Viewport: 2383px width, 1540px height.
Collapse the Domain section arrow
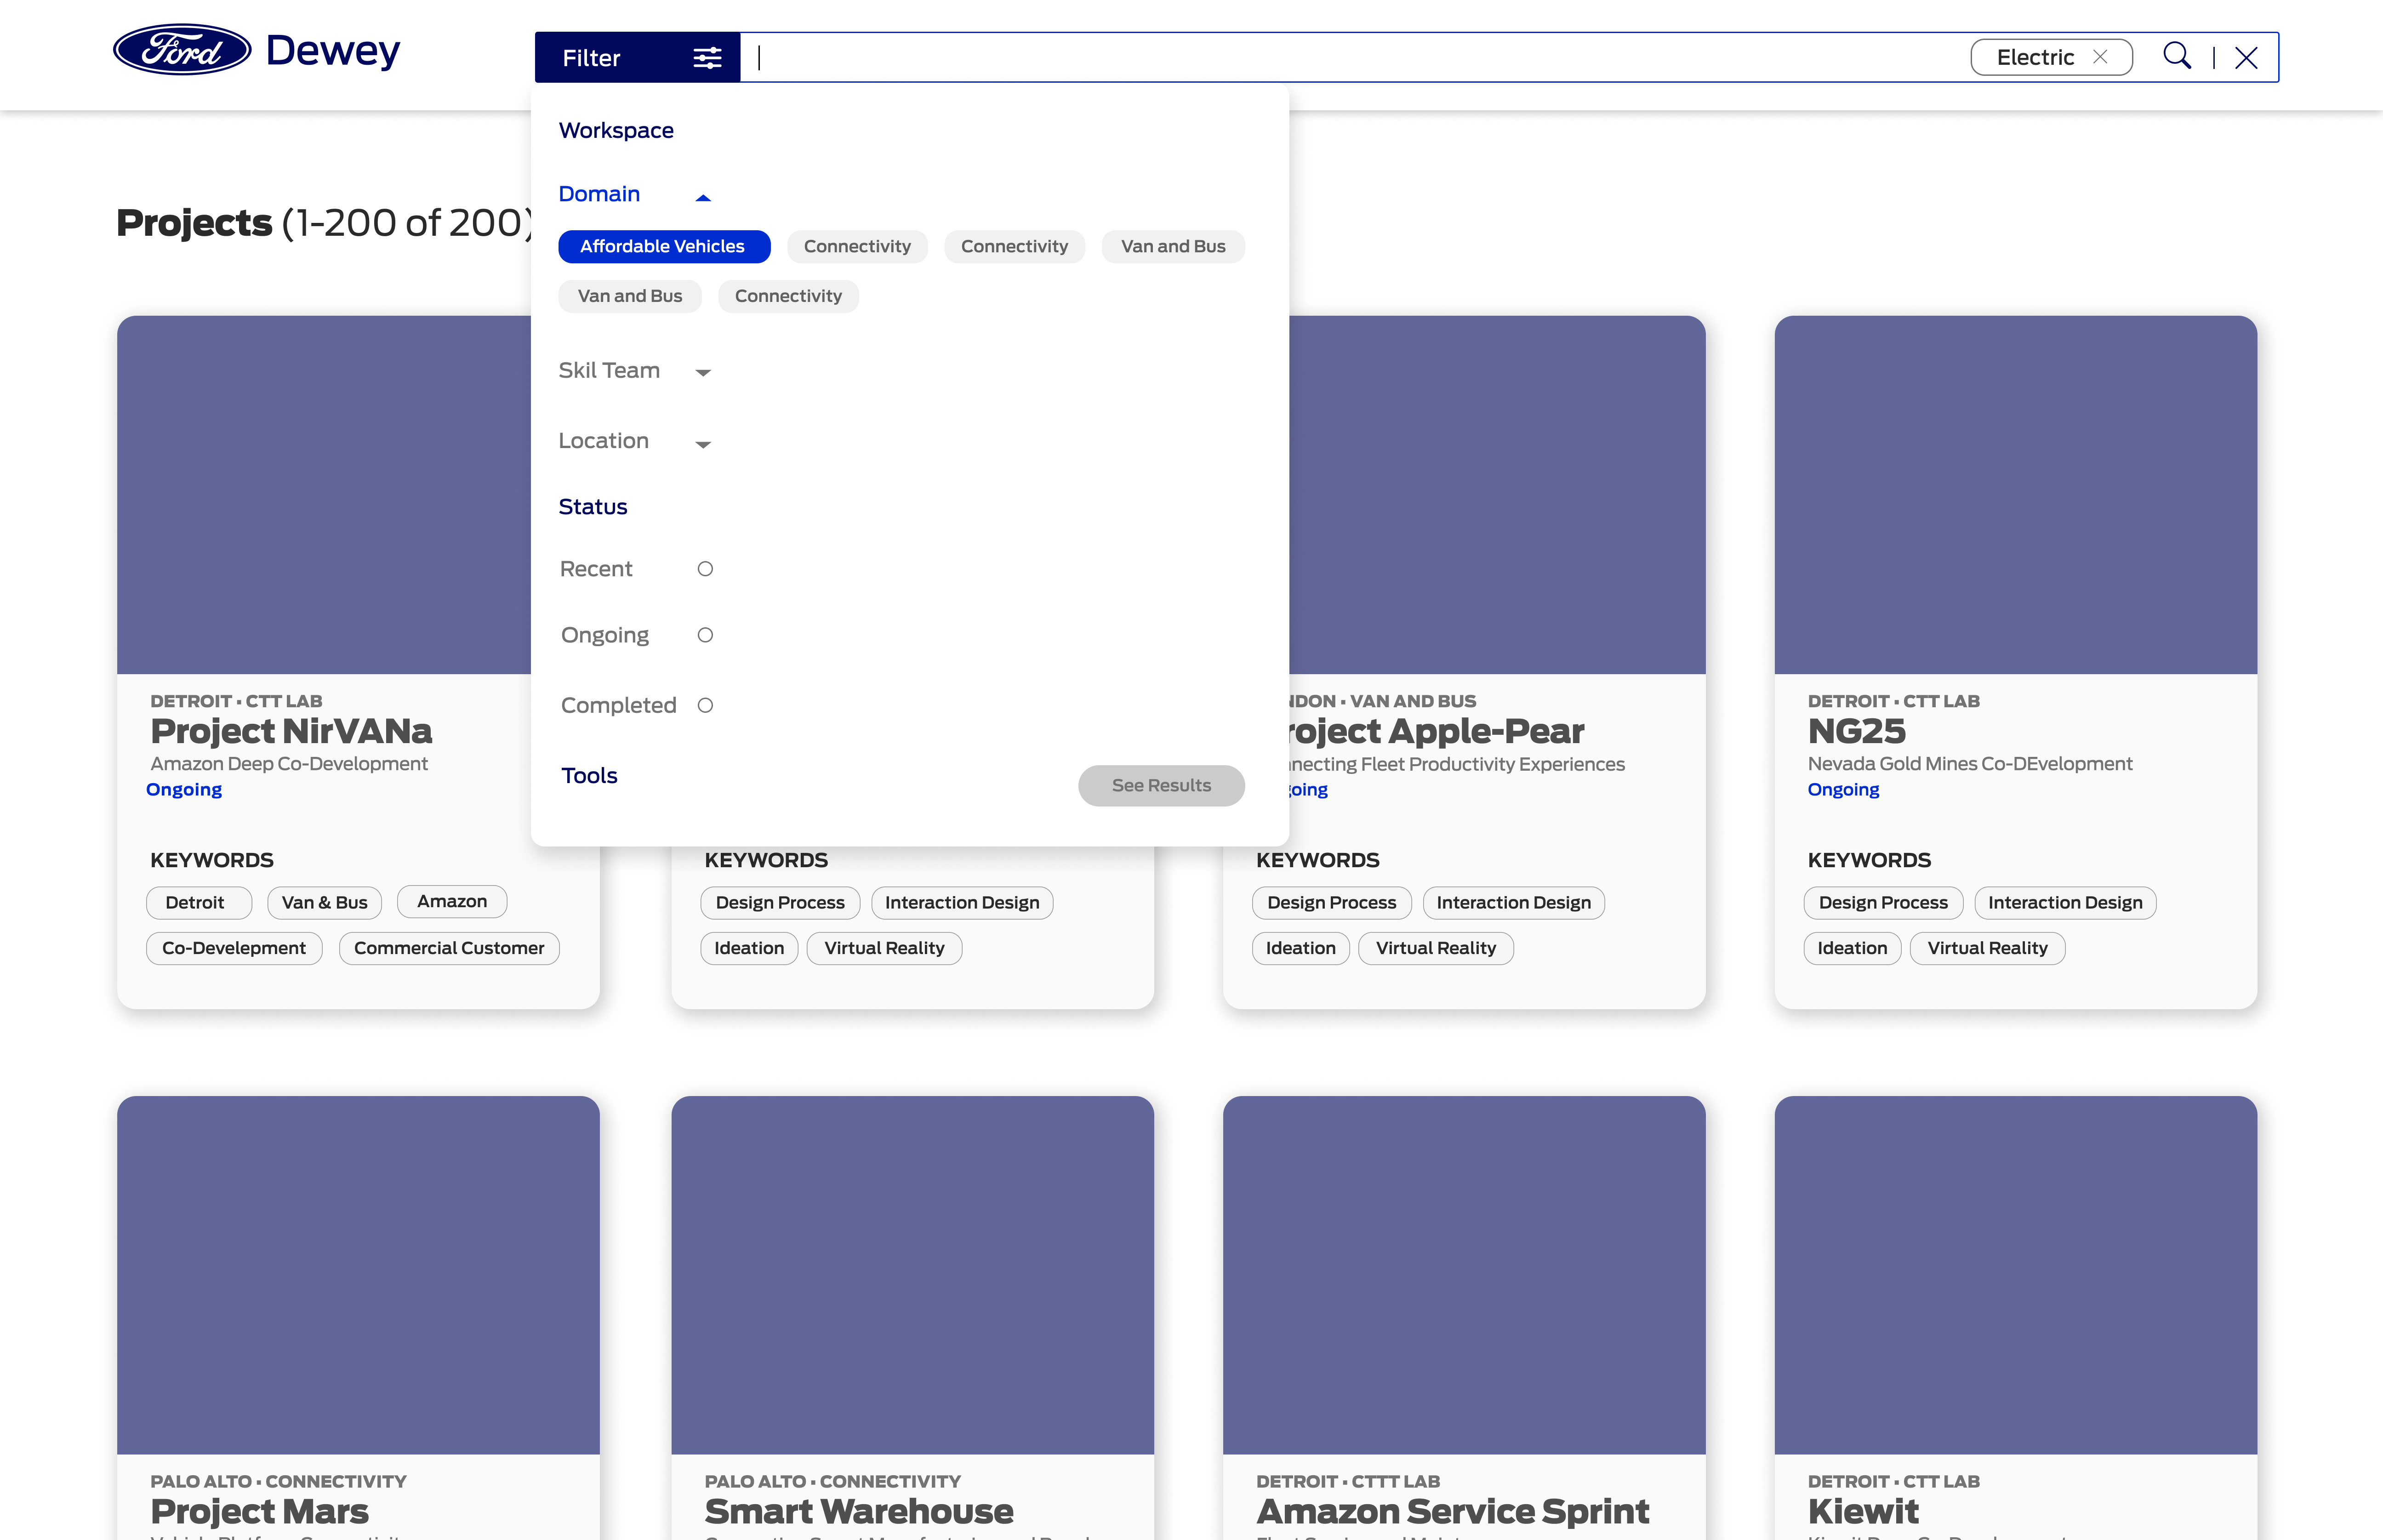pos(703,198)
